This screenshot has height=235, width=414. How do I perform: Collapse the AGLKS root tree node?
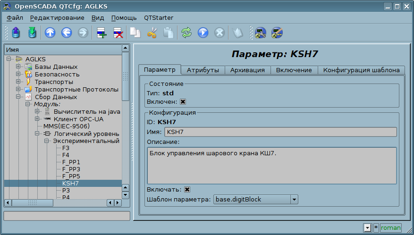tap(9, 59)
